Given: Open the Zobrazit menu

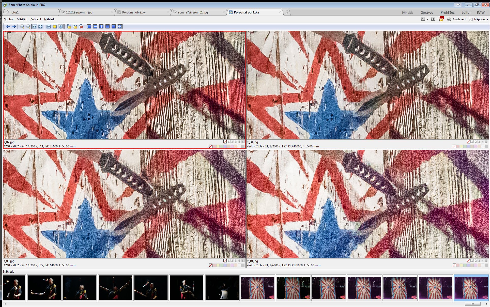Looking at the screenshot, I should point(36,19).
